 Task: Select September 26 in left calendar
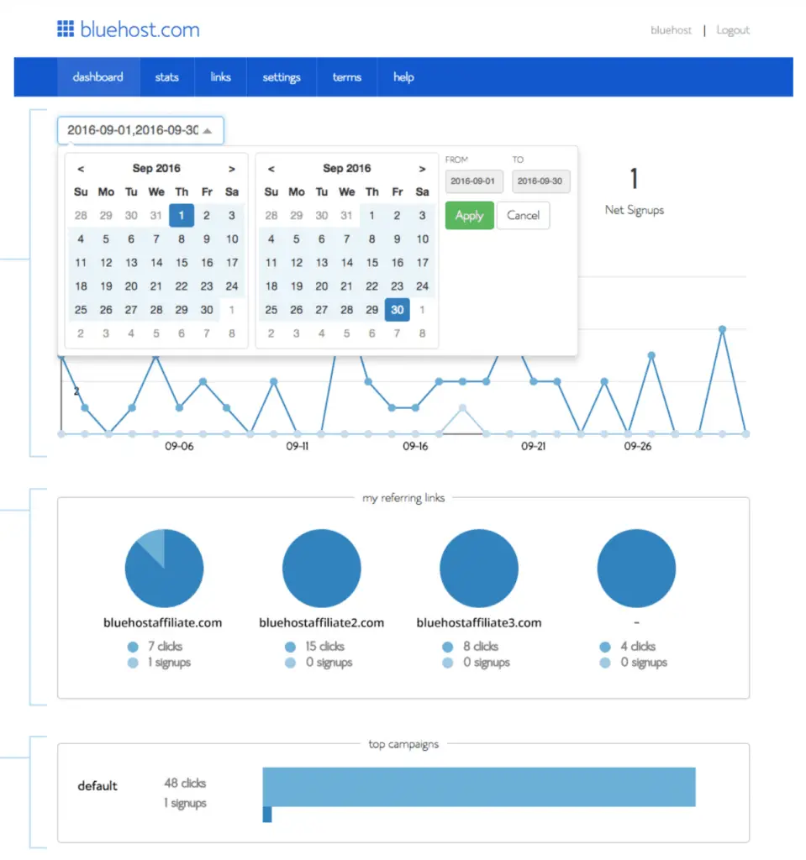106,310
